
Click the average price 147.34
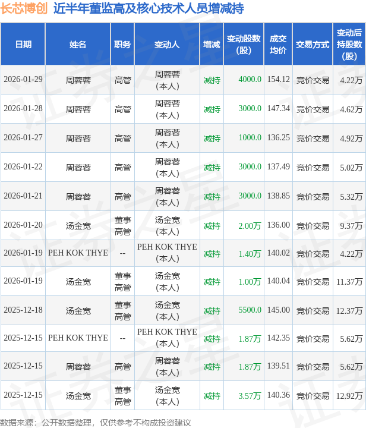coord(278,109)
